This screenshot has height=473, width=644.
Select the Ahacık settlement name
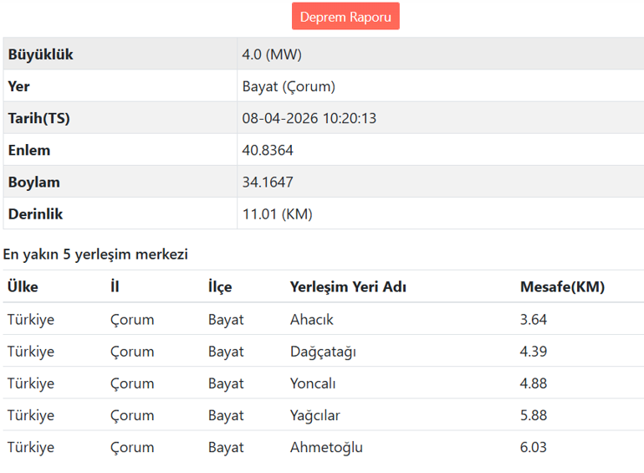pos(311,320)
